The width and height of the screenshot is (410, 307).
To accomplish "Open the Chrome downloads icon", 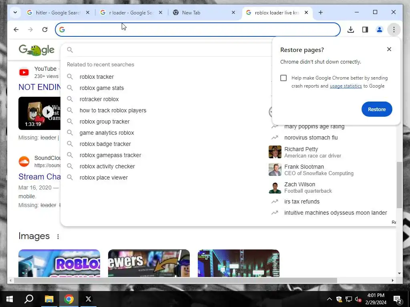I will tap(351, 30).
